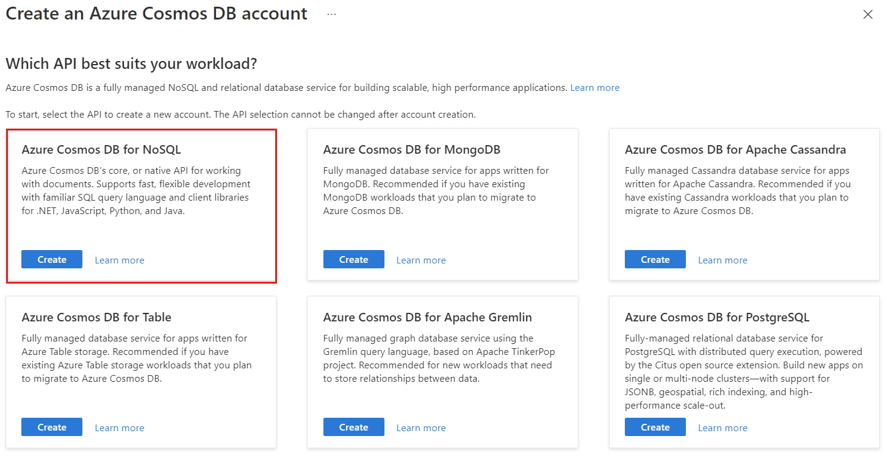Open Learn more for PostgreSQL API
Screen dimensions: 886x458
[x=722, y=428]
